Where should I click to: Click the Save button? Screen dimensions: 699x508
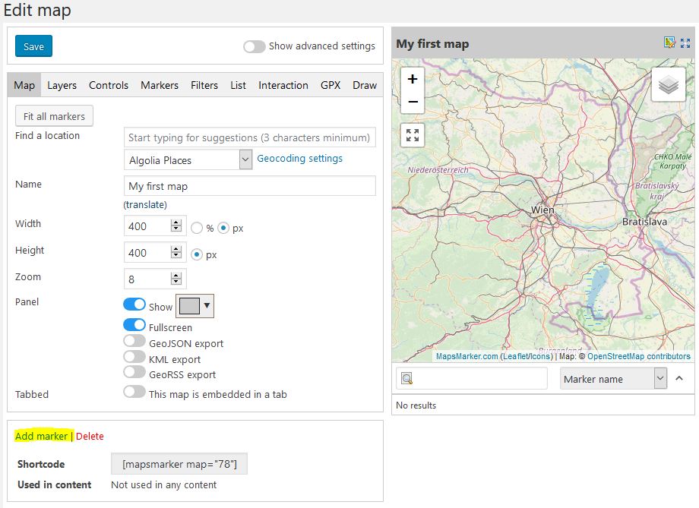pos(33,46)
